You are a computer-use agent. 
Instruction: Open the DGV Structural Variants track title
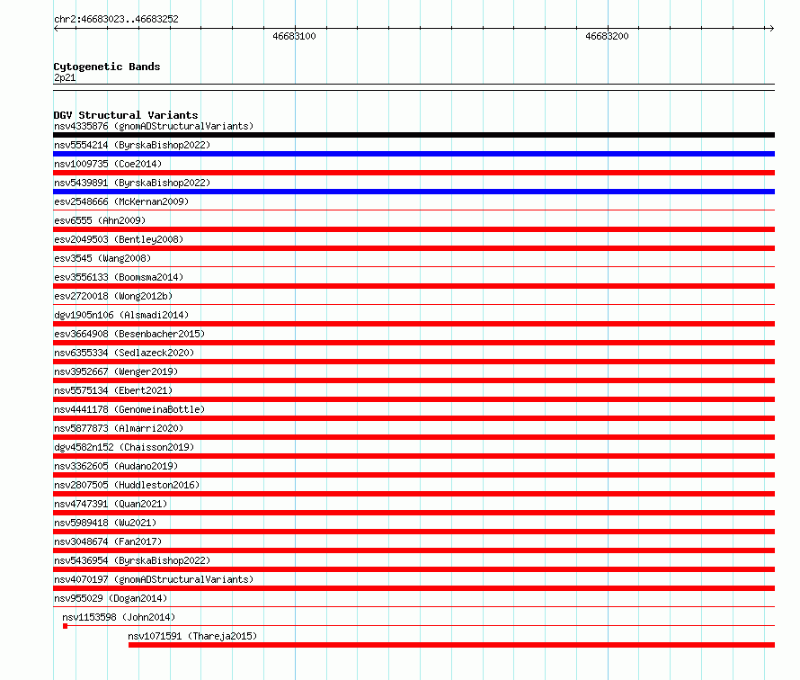(x=126, y=115)
